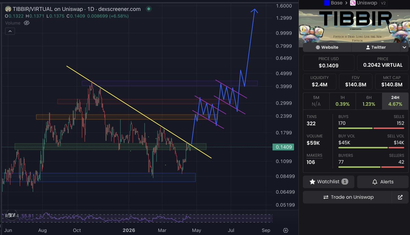Open trade in external window icon
Image resolution: width=410 pixels, height=235 pixels.
point(400,197)
